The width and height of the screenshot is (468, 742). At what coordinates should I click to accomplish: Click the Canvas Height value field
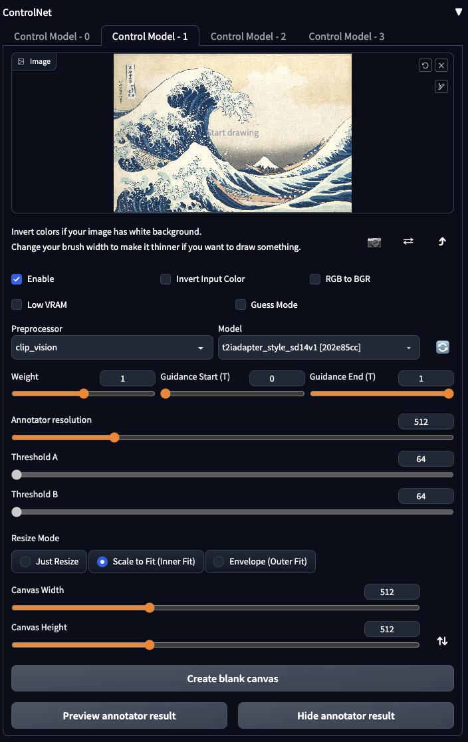click(x=392, y=630)
